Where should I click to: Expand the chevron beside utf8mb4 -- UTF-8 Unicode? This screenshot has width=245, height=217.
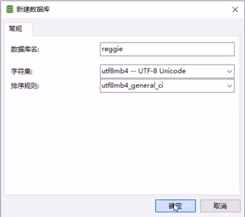click(229, 71)
